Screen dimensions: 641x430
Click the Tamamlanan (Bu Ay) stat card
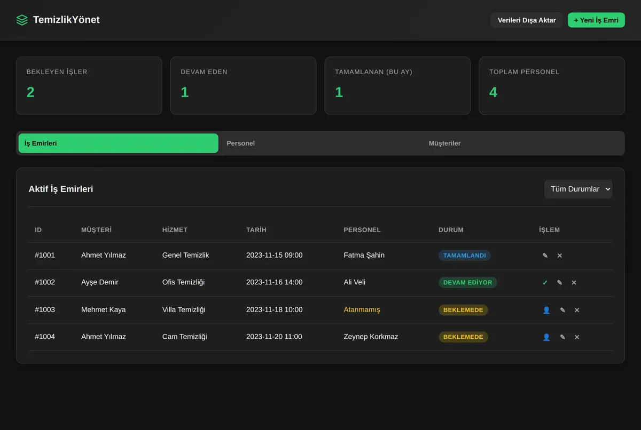coord(397,86)
